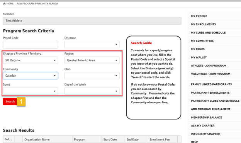This screenshot has height=143, width=241.
Task: Open the Community dropdown showing Caledon
Action: [31, 76]
